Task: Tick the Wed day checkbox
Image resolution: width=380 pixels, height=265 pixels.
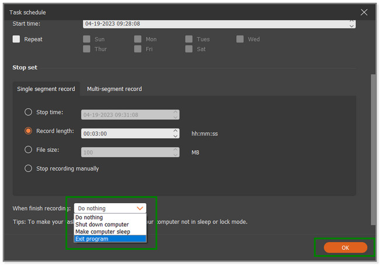Action: 240,40
